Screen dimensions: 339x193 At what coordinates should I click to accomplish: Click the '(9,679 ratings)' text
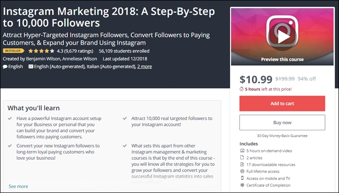coord(79,50)
